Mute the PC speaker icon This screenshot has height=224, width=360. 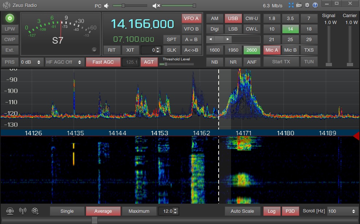106,6
